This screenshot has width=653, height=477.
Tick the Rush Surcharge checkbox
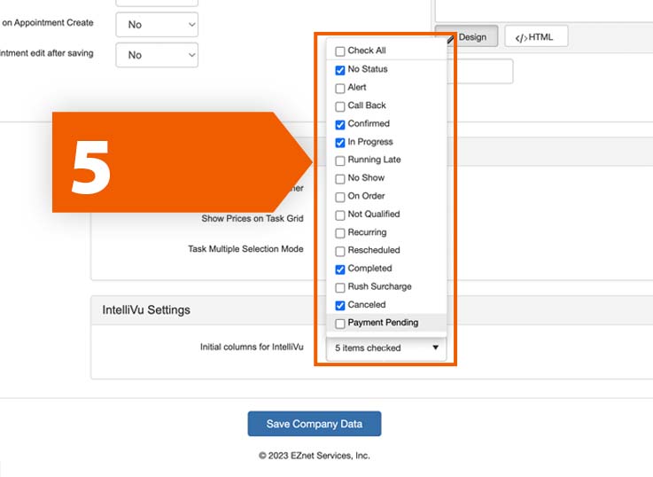(340, 287)
